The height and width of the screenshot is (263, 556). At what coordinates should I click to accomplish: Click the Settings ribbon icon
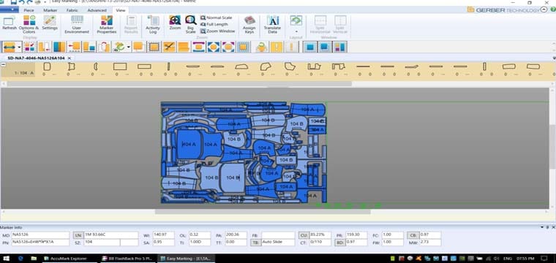[50, 23]
